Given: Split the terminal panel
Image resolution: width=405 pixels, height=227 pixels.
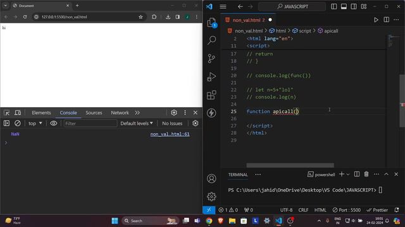Looking at the screenshot, I should pos(357,174).
